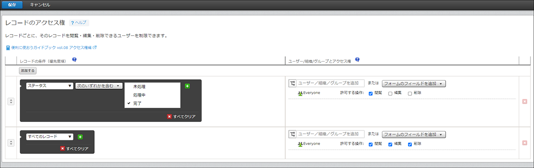The width and height of the screenshot is (534, 168).
Task: Focus user/group input field in first row
Action: 331,83
